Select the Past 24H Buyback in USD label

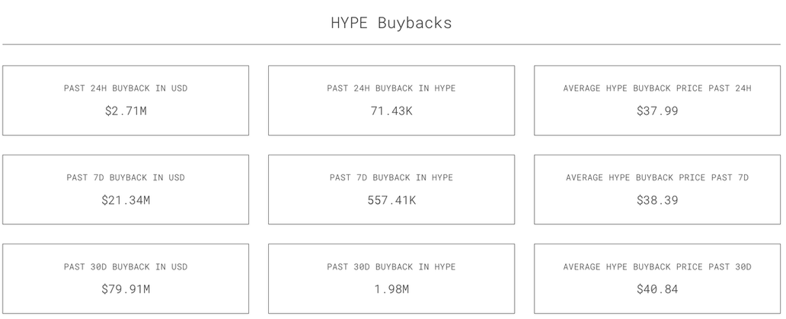point(126,88)
